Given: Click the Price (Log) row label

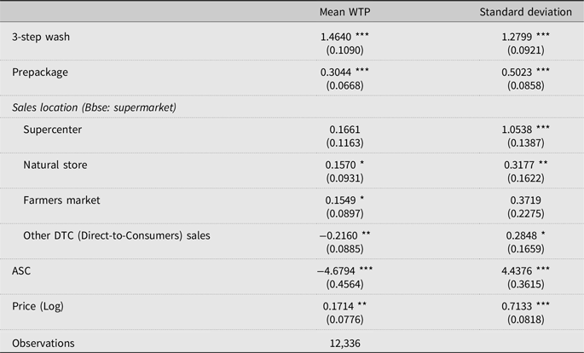Looking at the screenshot, I should [x=38, y=306].
